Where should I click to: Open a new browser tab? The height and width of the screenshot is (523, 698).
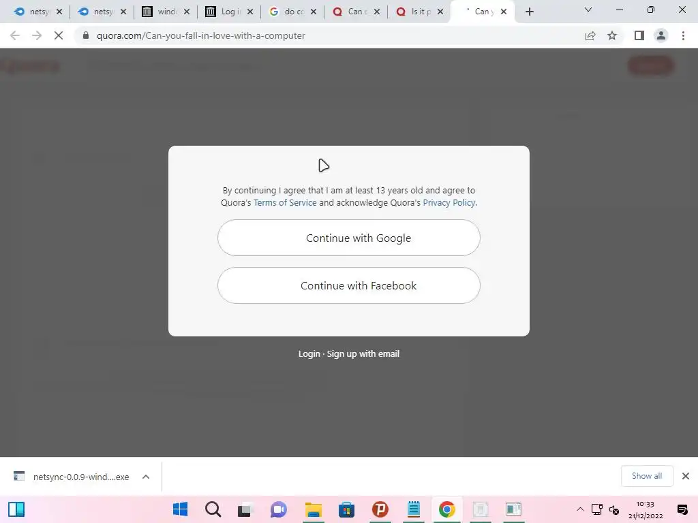[529, 12]
